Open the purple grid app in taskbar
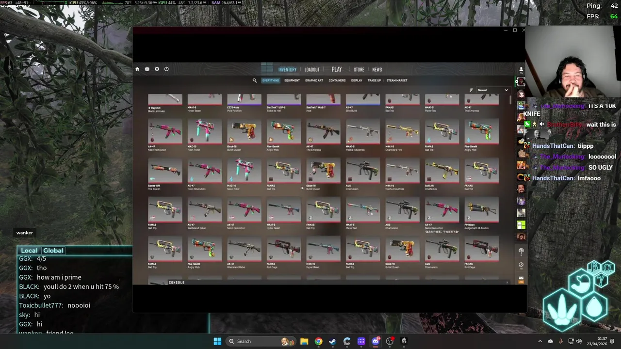Screen dimensions: 621x349 [x=361, y=341]
